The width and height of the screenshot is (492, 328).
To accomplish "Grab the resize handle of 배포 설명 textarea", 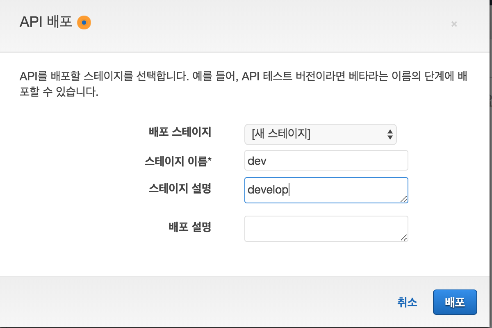I will [404, 237].
